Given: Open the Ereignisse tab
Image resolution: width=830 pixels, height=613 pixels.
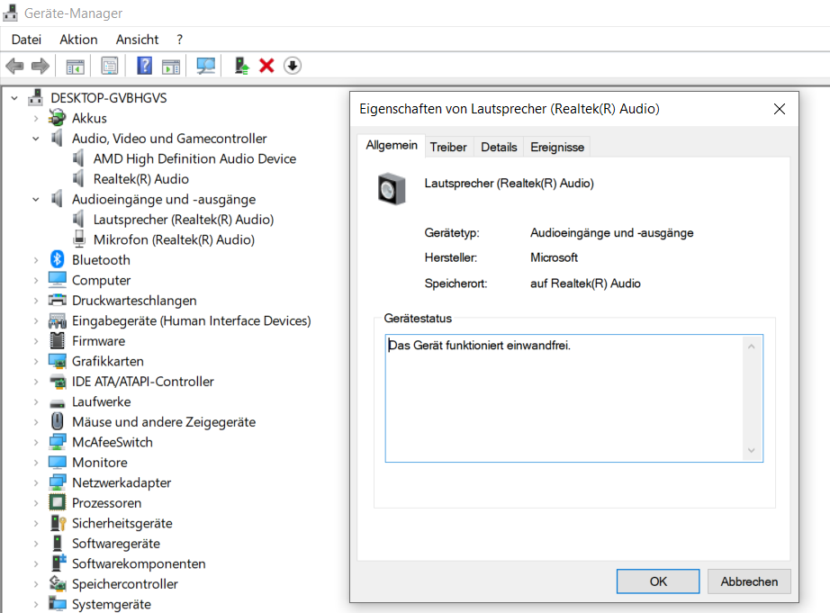Looking at the screenshot, I should click(x=557, y=147).
